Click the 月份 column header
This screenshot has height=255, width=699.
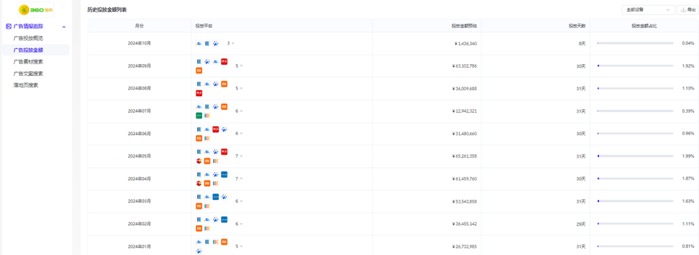pyautogui.click(x=140, y=26)
